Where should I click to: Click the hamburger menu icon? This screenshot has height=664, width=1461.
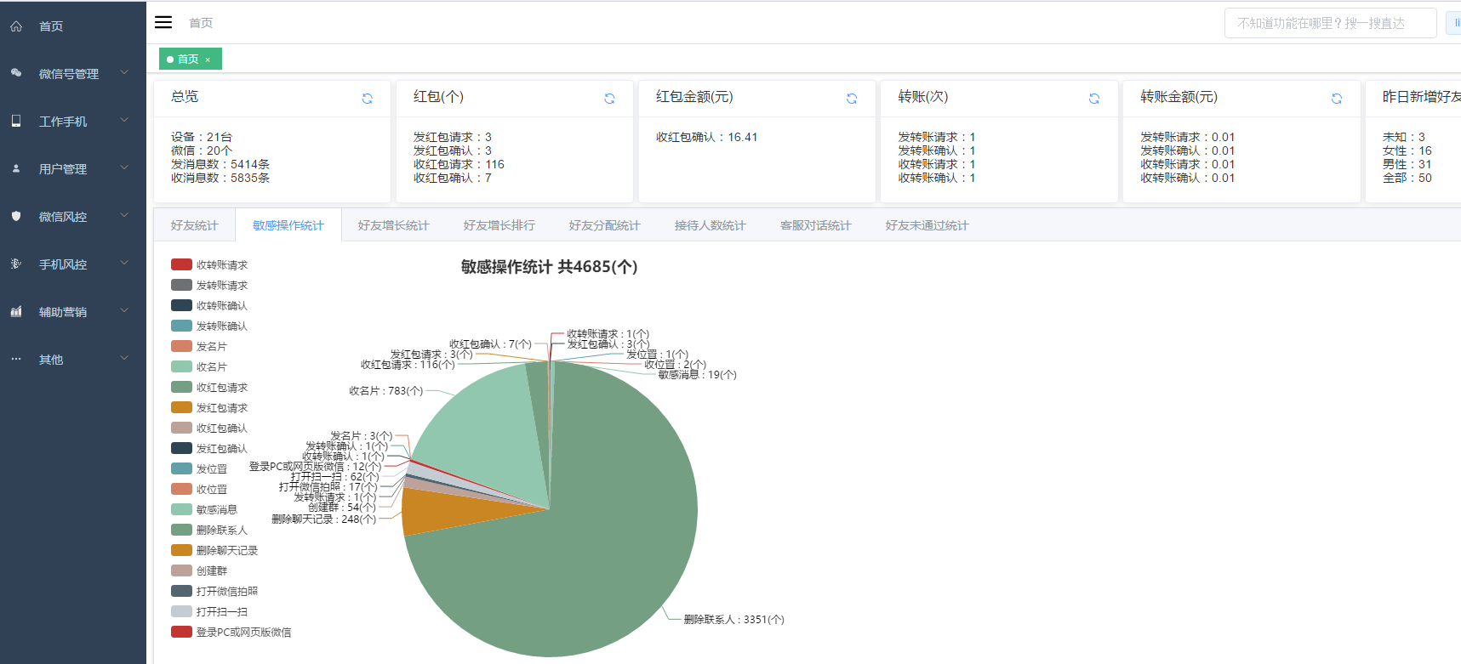(163, 22)
